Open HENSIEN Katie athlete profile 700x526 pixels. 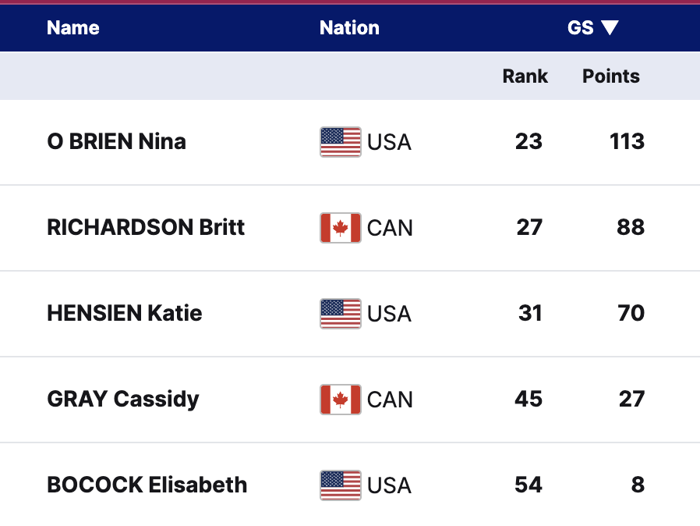tap(125, 314)
